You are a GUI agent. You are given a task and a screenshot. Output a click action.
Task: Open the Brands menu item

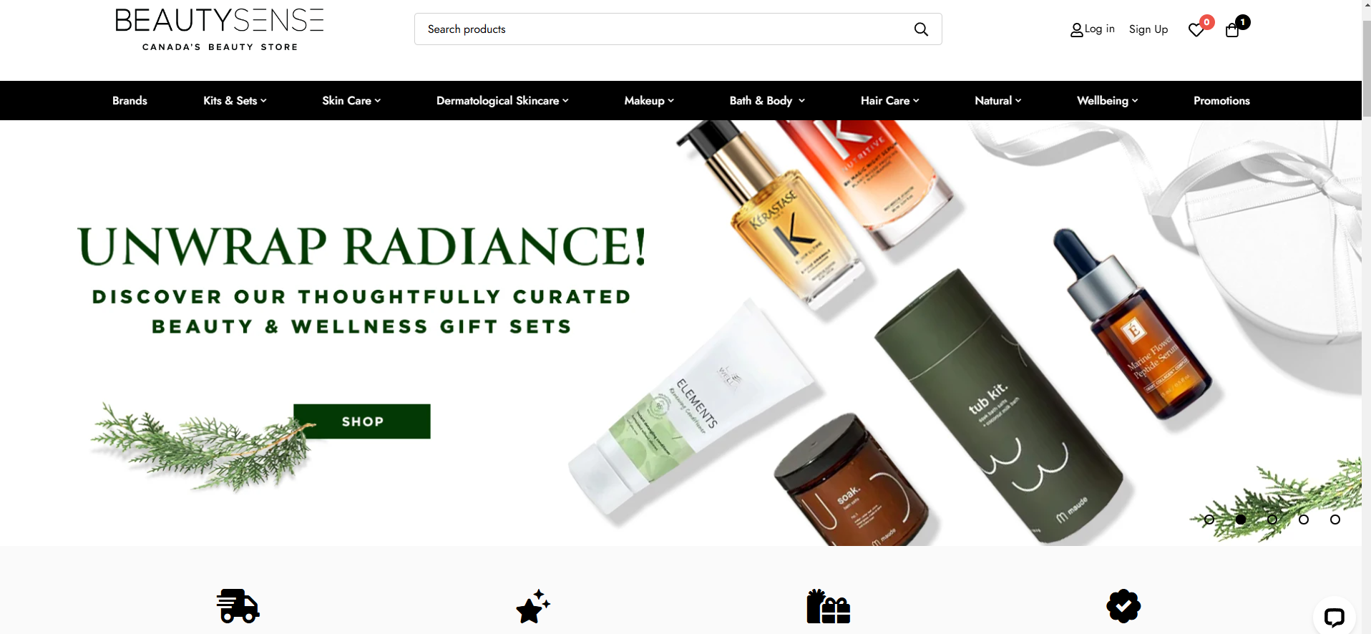click(130, 101)
